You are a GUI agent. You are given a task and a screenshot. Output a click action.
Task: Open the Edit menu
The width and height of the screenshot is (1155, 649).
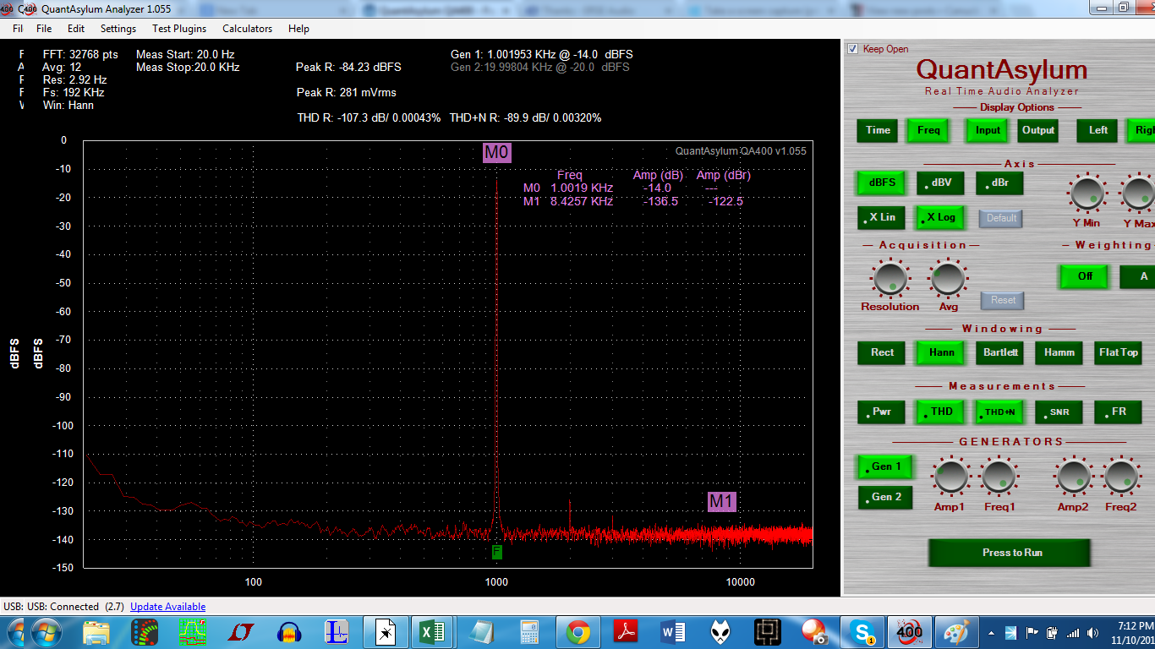point(76,29)
